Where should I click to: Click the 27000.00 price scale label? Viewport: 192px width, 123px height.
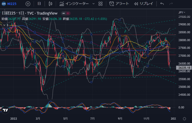click(x=184, y=56)
